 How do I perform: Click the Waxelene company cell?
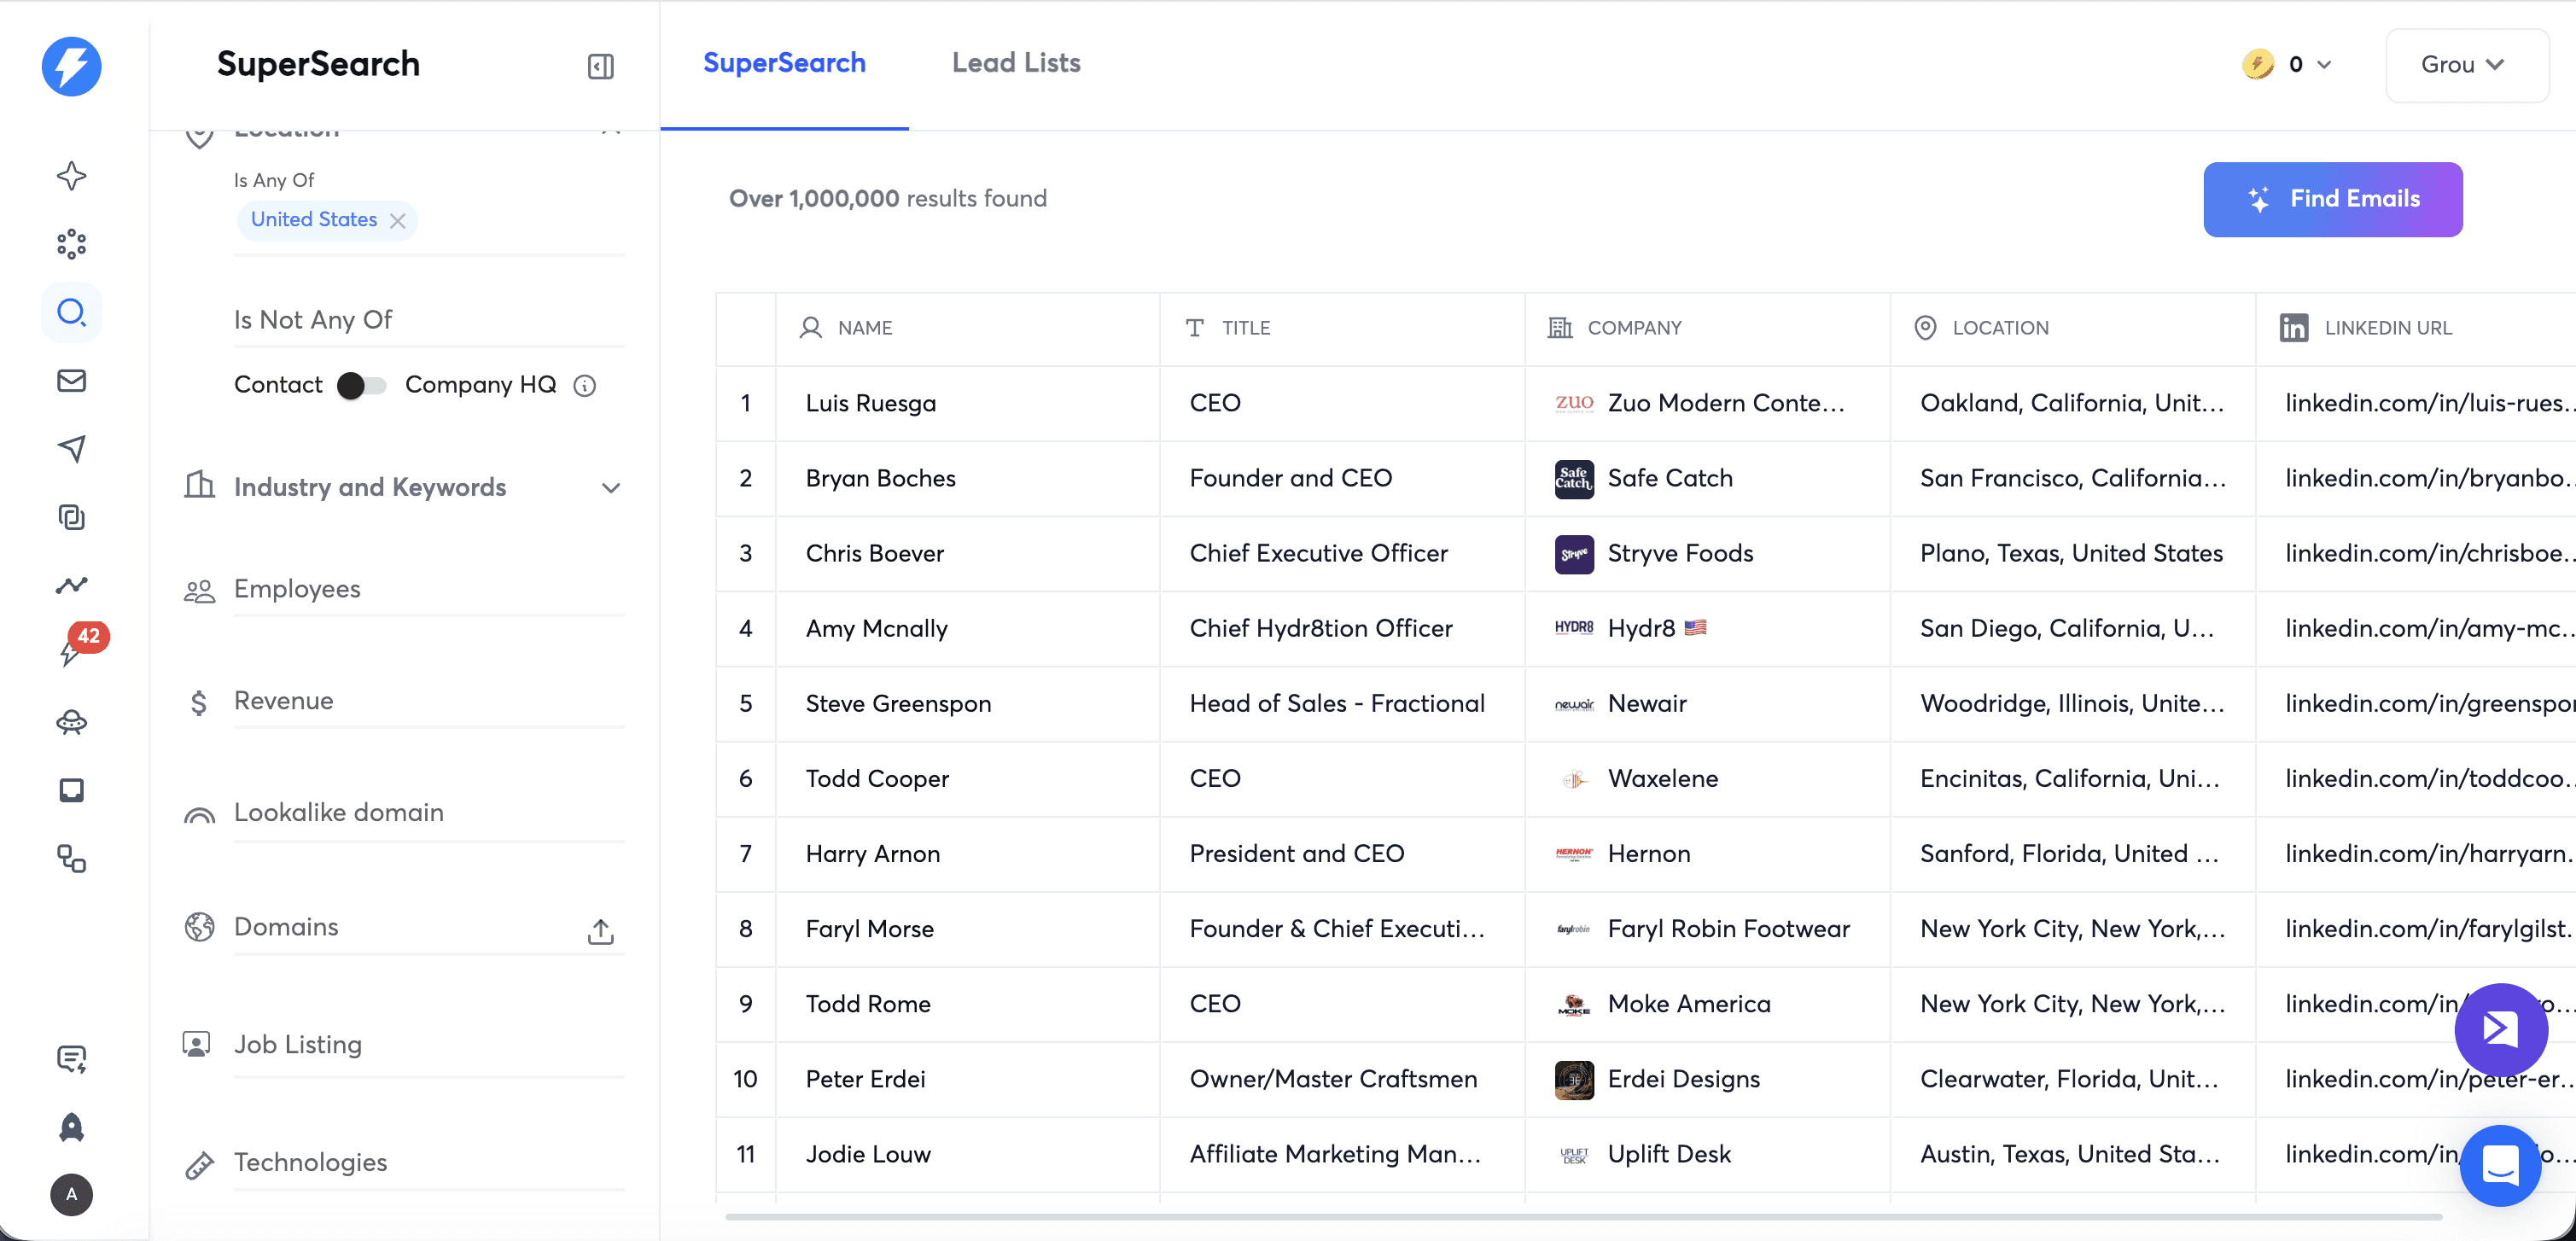(1707, 779)
